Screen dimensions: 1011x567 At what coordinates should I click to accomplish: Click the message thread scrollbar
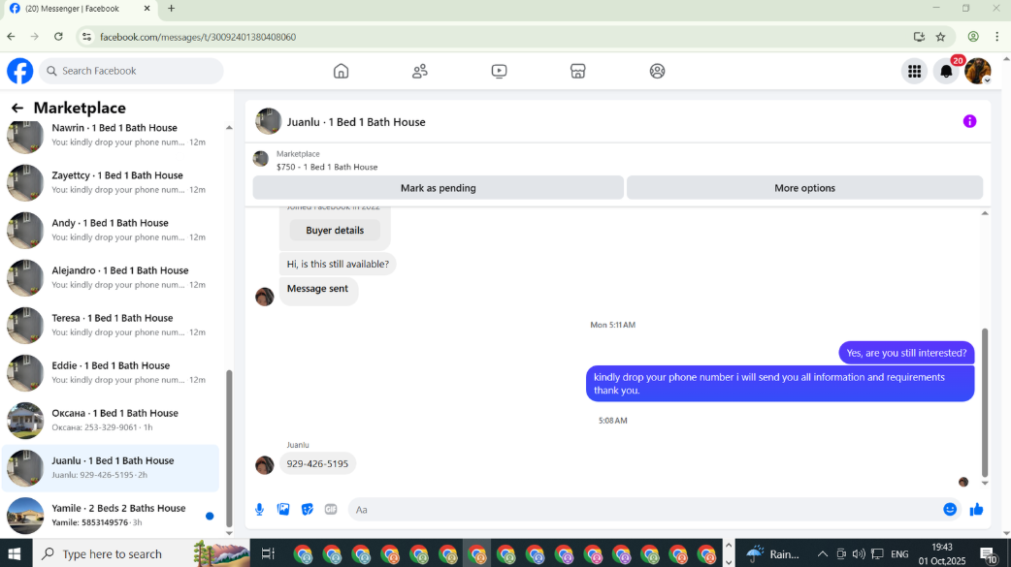tap(985, 402)
